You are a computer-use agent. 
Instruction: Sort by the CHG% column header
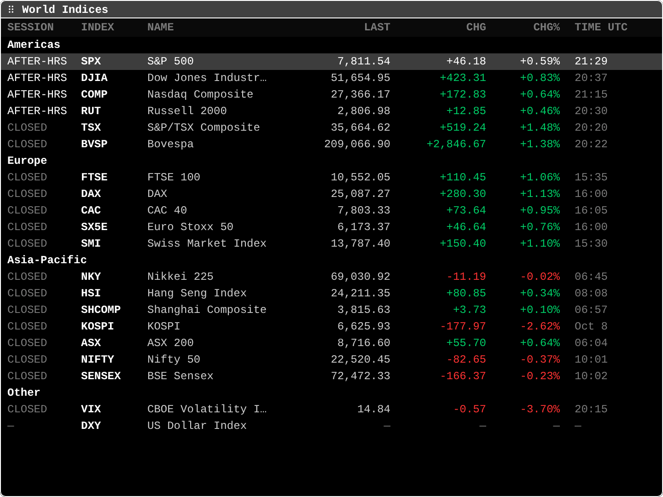(x=547, y=27)
